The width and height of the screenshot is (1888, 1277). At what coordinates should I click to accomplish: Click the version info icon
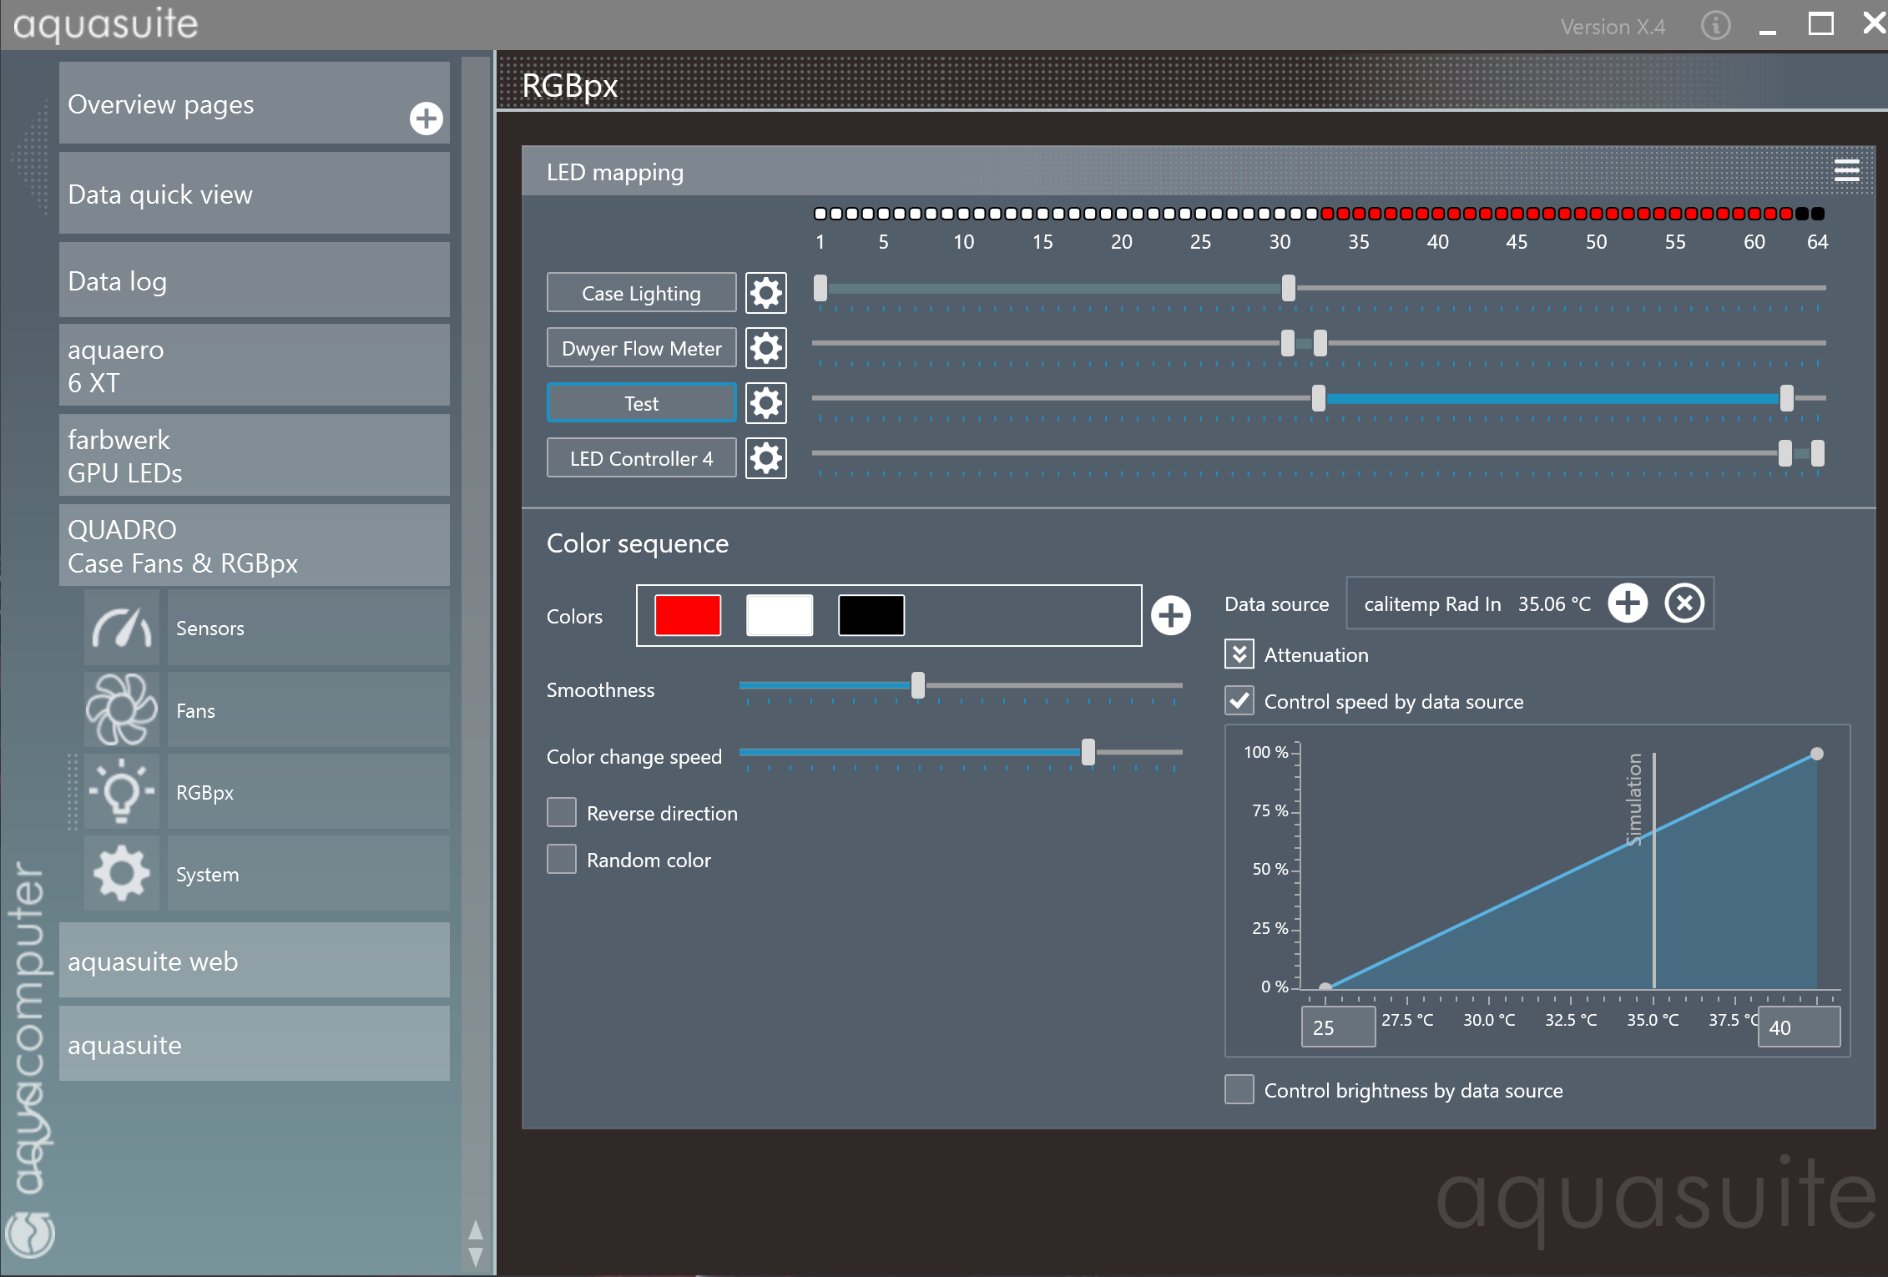pyautogui.click(x=1715, y=26)
